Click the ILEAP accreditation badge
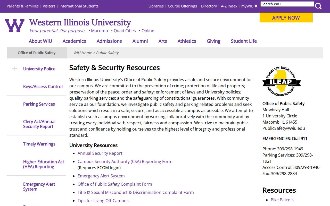This screenshot has height=206, width=330. click(282, 81)
